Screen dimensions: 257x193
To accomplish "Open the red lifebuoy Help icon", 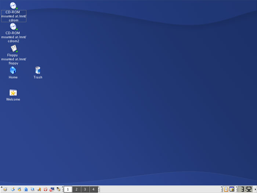I will 46,189.
